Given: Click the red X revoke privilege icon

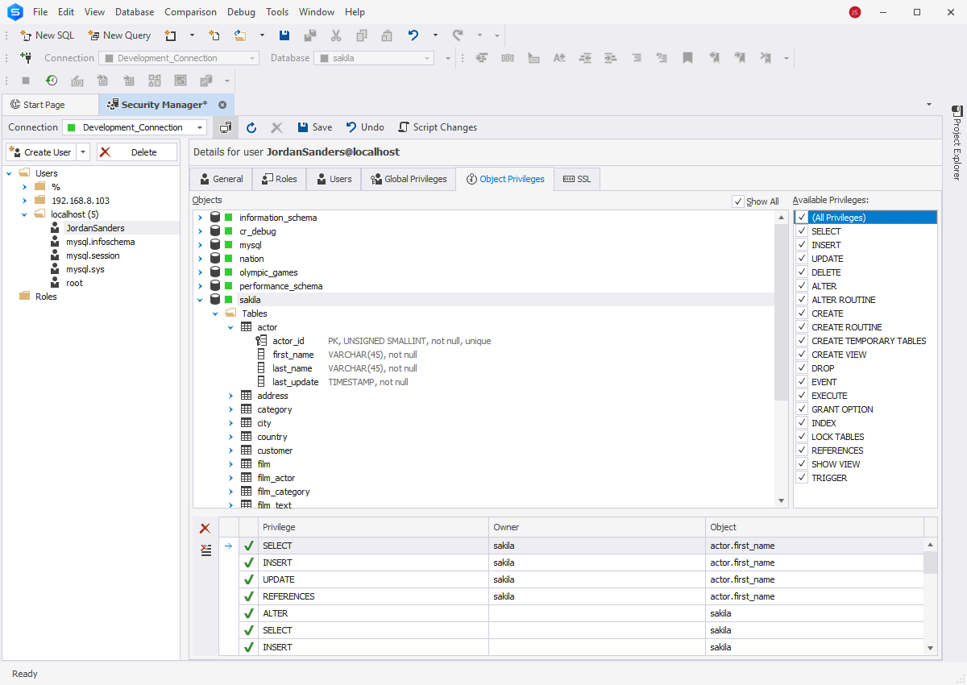Looking at the screenshot, I should click(205, 529).
